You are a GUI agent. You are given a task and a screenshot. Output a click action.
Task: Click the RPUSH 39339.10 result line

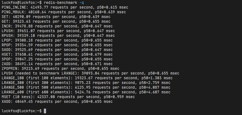pos(58,36)
